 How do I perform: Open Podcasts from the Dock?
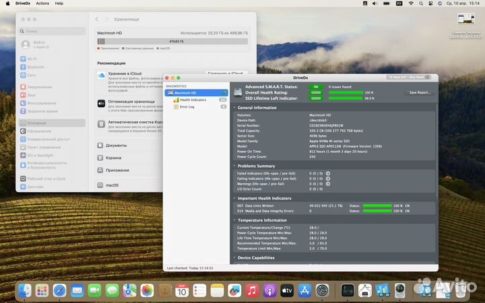(269, 291)
